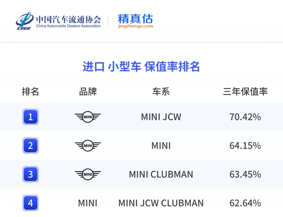Image resolution: width=283 pixels, height=217 pixels.
Task: Click the rank 1 blue badge
Action: (30, 117)
